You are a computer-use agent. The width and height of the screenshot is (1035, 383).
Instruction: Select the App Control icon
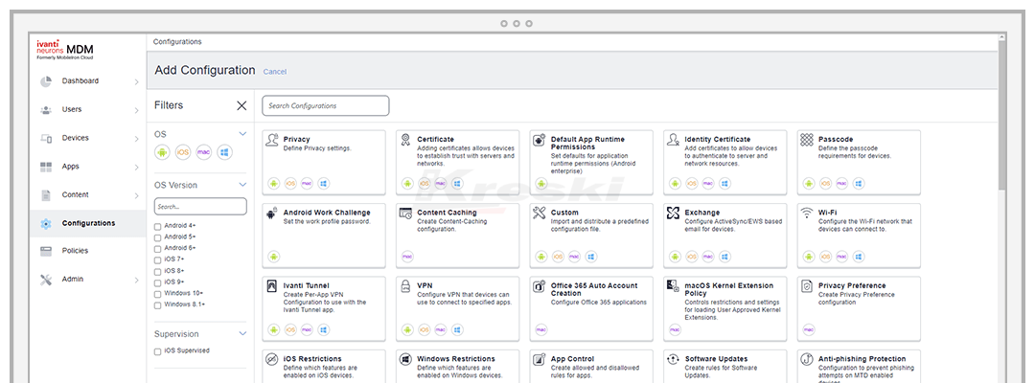(540, 359)
